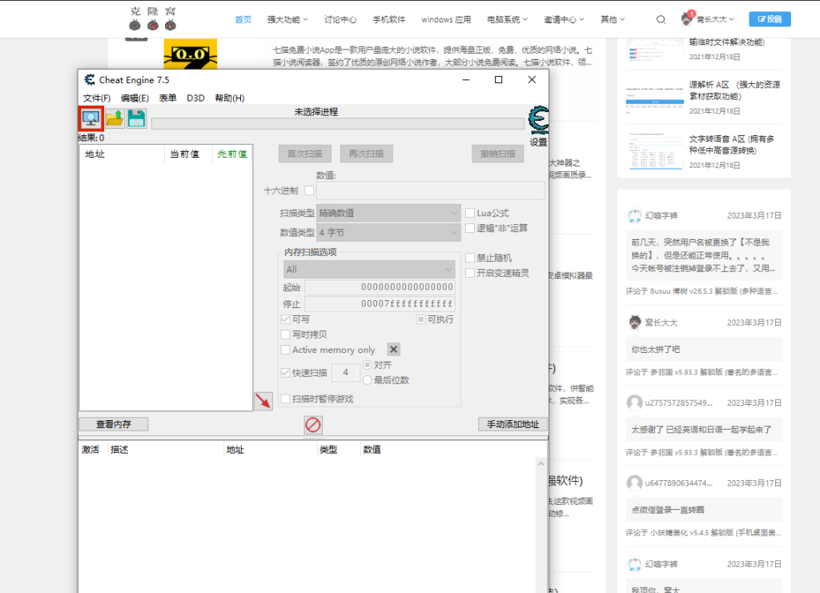Viewport: 820px width, 593px height.
Task: Click the fast scan alignment field showing 4
Action: coord(346,372)
